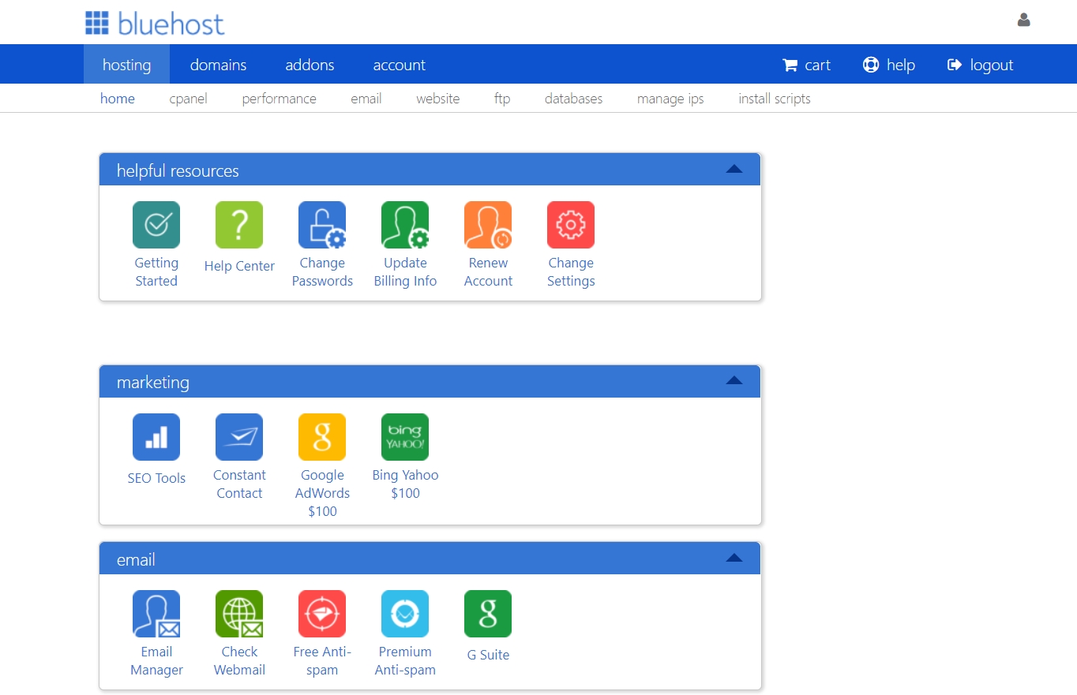Click the Bing Yahoo $100 text link
The image size is (1077, 695).
(x=405, y=484)
